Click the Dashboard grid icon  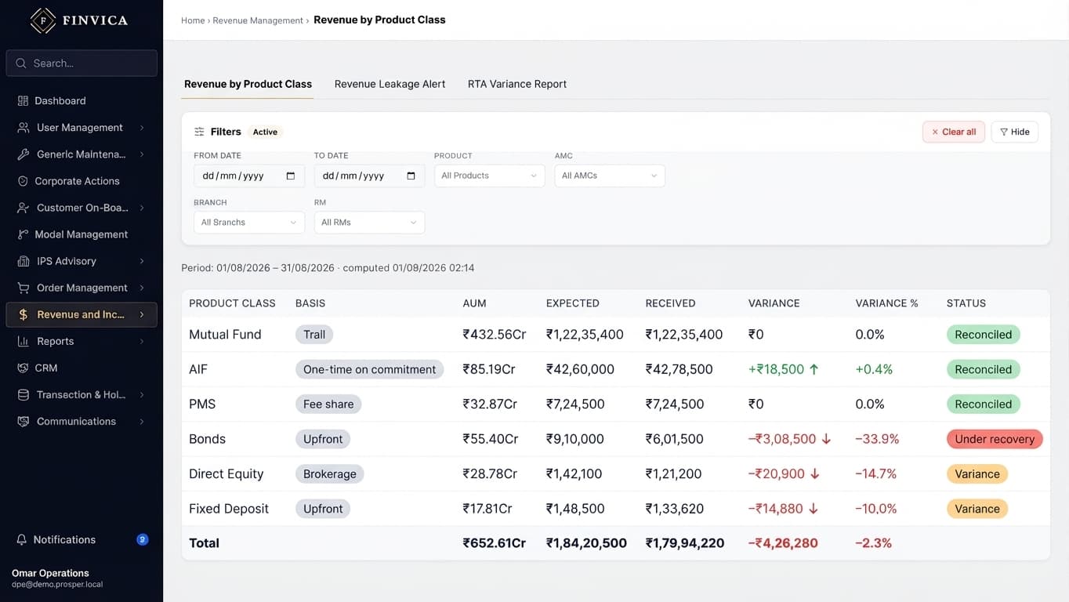pos(23,101)
